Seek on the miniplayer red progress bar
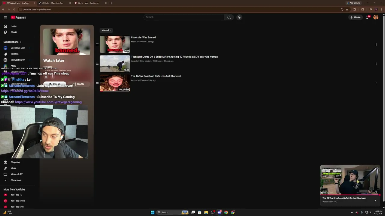This screenshot has height=216, width=385. pos(350,195)
